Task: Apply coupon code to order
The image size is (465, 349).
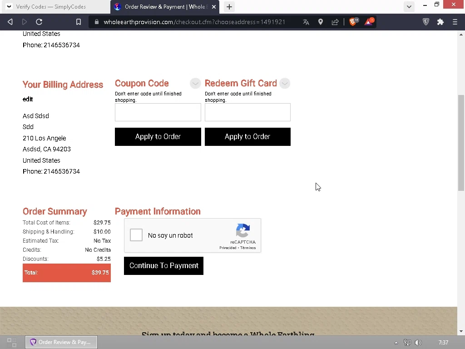Action: (158, 137)
